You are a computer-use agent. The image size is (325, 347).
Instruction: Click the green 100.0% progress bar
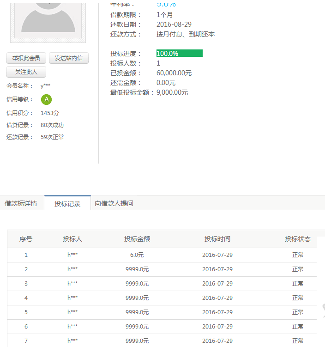(179, 54)
